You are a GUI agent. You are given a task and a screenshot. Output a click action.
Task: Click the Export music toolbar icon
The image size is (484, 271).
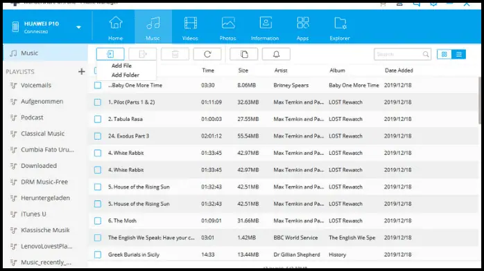[x=143, y=54]
